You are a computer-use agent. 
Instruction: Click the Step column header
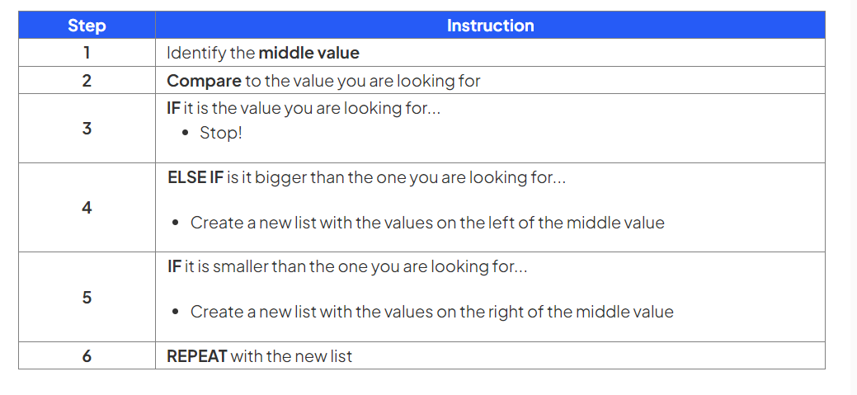coord(87,26)
